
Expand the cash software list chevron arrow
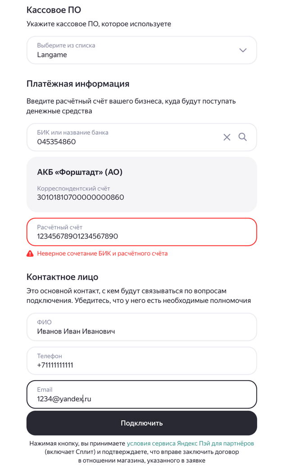click(x=243, y=50)
